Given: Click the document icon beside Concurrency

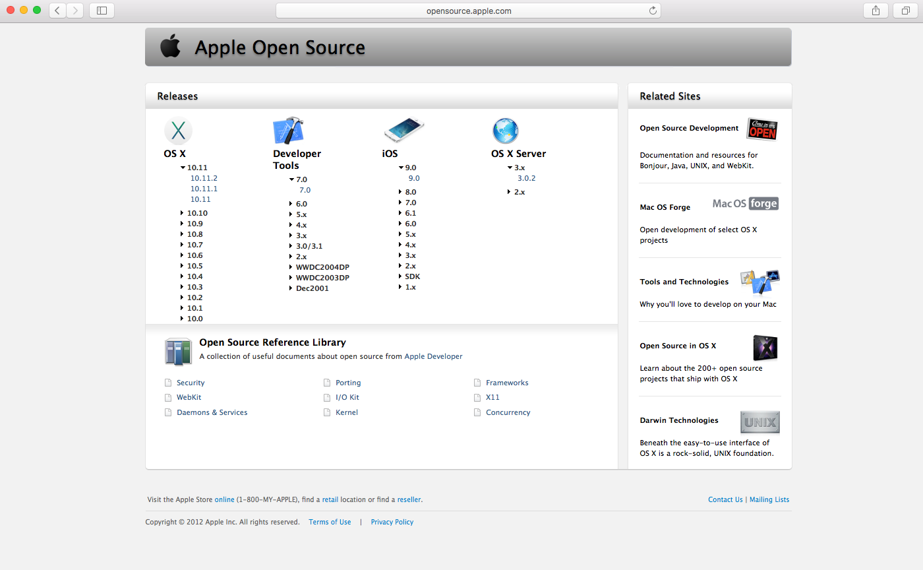Looking at the screenshot, I should pyautogui.click(x=477, y=412).
